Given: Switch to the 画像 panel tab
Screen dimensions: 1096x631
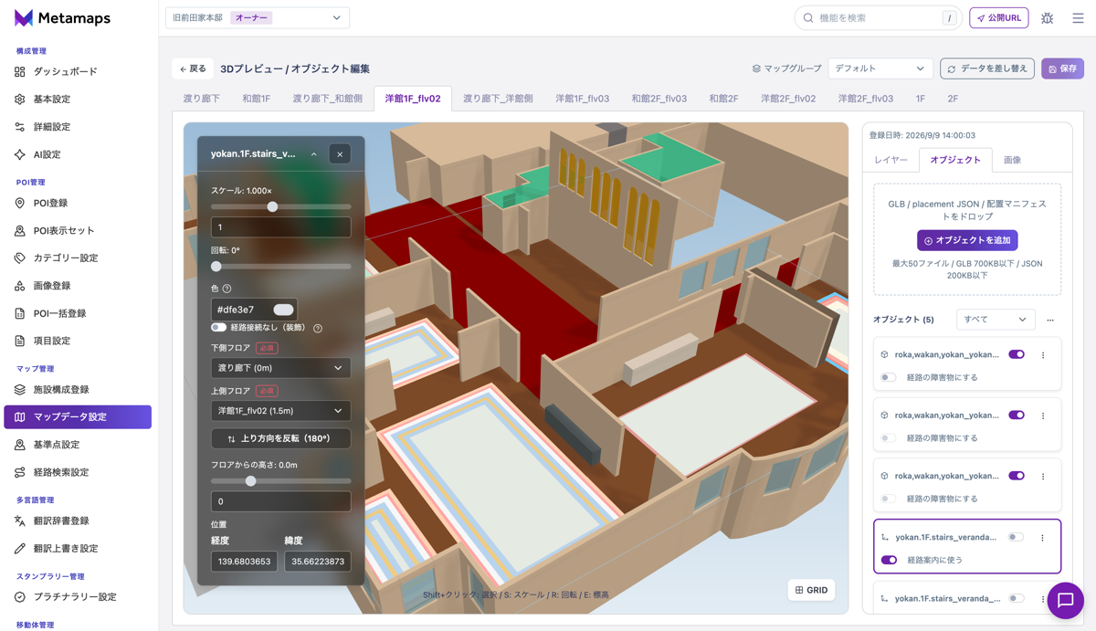Looking at the screenshot, I should [1012, 160].
